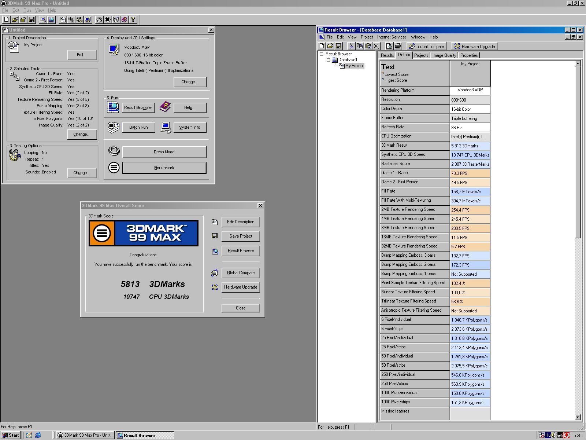Click the Selected Tests checkmarks icon in 3DMark toolbar
Viewport: 586px width, 440px height.
coord(71,20)
